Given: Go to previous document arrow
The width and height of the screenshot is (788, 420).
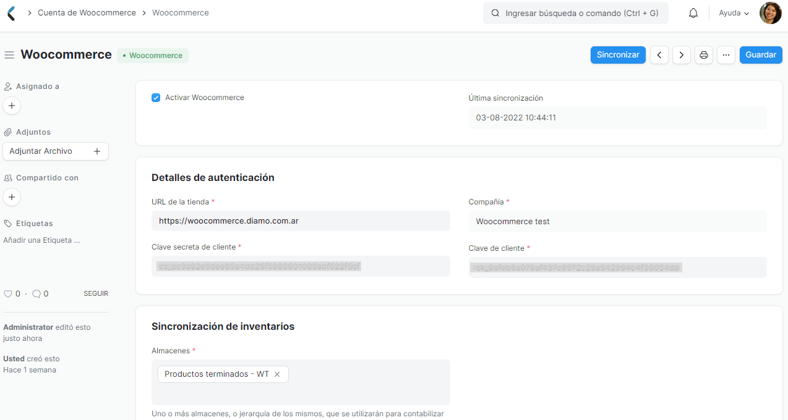Looking at the screenshot, I should (x=659, y=55).
